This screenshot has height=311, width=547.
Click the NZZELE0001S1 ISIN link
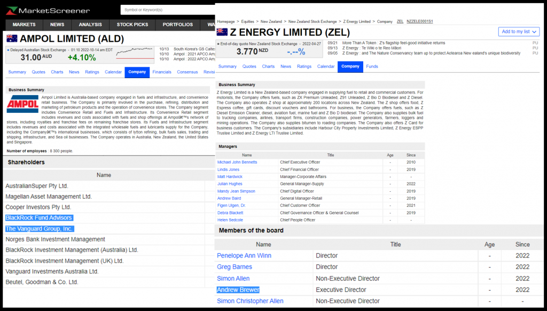pyautogui.click(x=420, y=21)
